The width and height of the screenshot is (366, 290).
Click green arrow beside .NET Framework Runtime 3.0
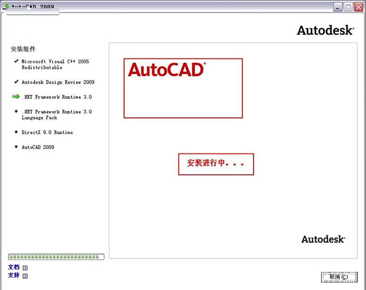(16, 96)
